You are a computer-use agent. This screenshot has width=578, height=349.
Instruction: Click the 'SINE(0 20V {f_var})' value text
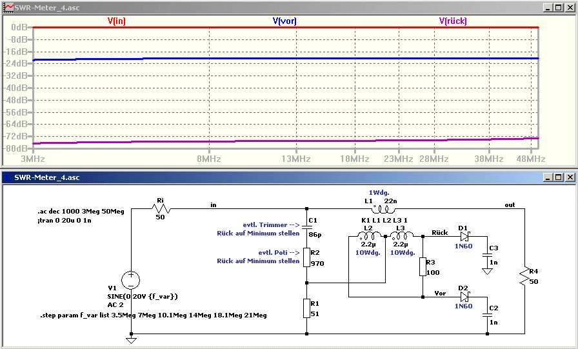point(143,296)
